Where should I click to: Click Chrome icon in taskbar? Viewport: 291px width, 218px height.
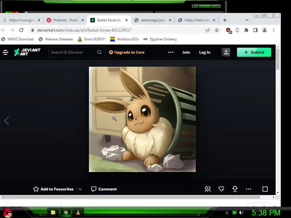coord(66,212)
